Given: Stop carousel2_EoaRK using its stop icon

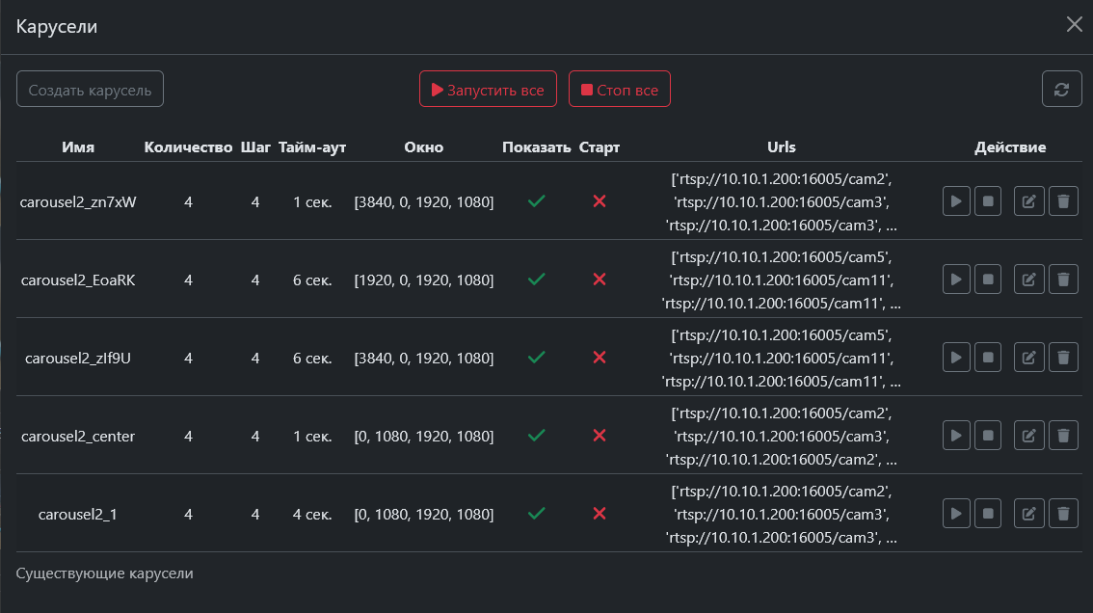Looking at the screenshot, I should 988,280.
